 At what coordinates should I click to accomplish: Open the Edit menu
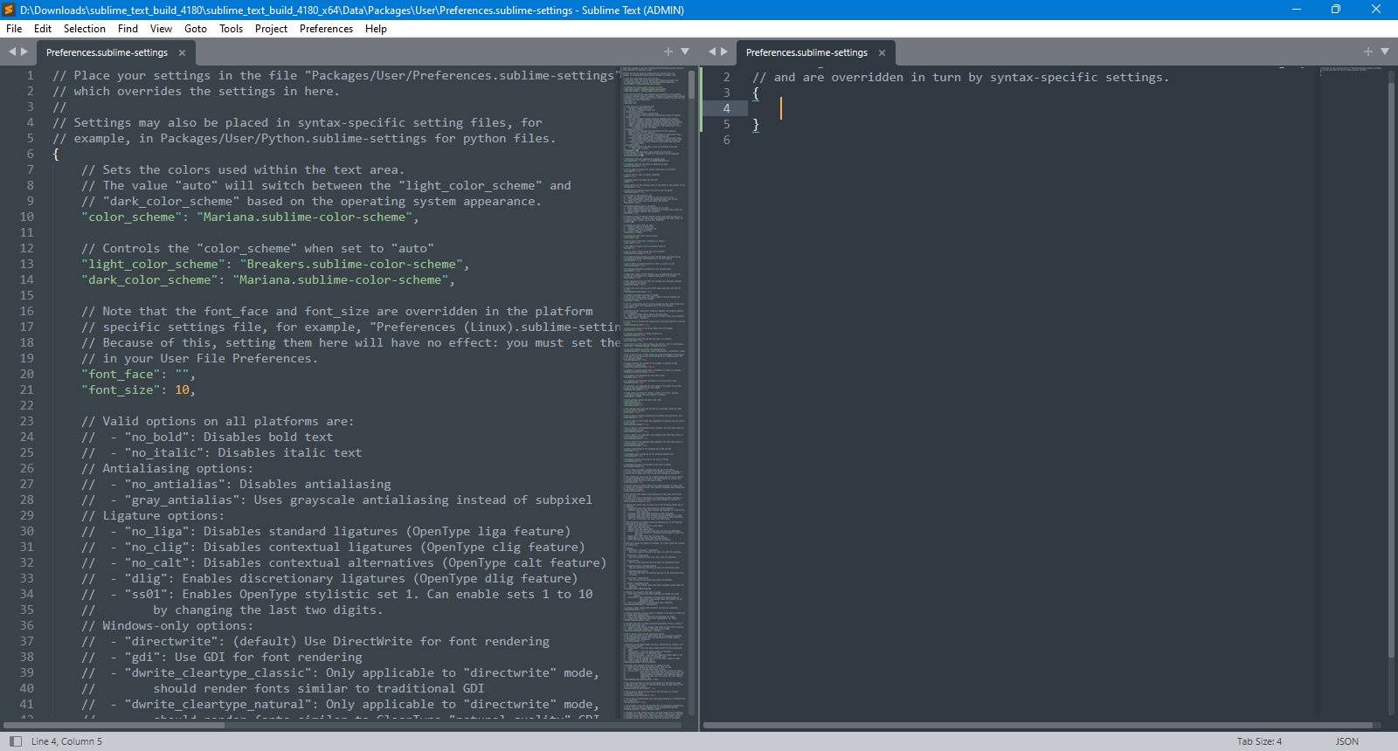point(43,29)
